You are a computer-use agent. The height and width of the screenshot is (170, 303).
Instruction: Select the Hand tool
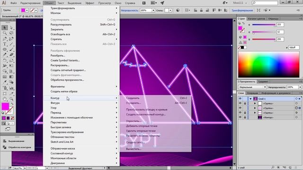tap(5, 99)
